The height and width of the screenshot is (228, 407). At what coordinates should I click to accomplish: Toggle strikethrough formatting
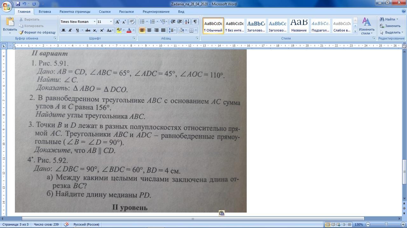click(88, 30)
